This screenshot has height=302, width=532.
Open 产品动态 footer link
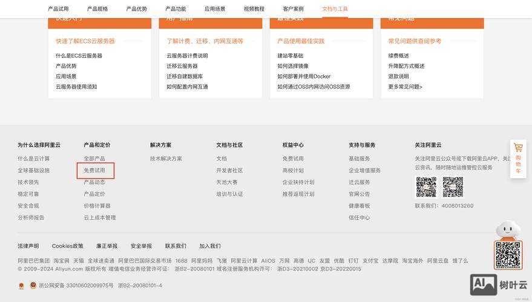(94, 182)
